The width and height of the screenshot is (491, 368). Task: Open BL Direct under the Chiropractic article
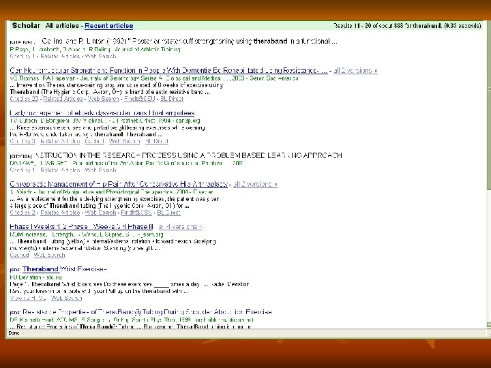[168, 213]
